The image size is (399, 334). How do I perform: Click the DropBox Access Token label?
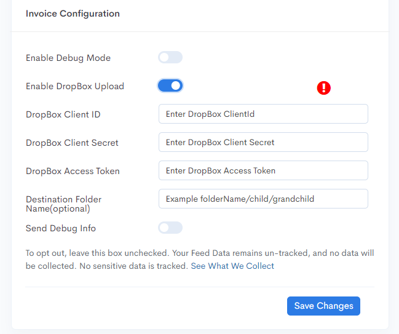(x=73, y=171)
